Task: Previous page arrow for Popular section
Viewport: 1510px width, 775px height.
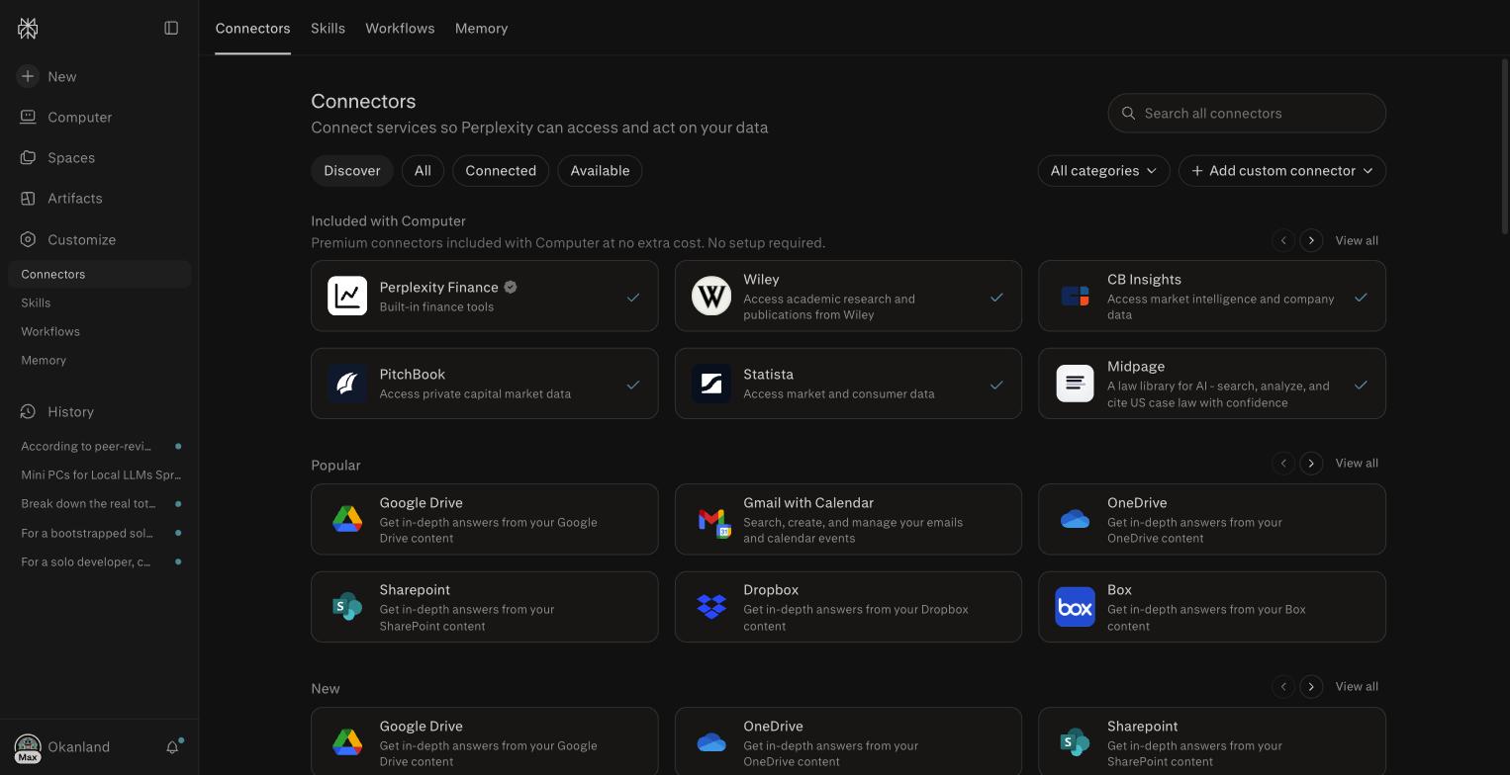Action: [1283, 463]
